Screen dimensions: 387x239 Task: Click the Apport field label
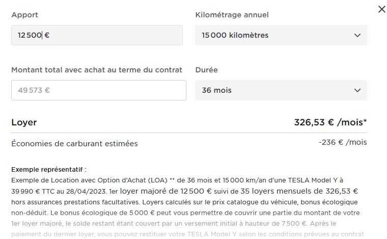click(x=24, y=15)
